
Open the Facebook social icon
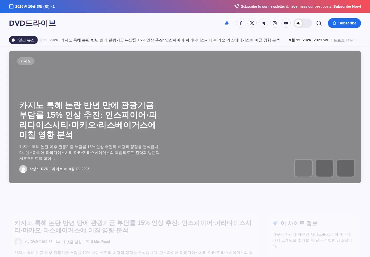click(241, 23)
